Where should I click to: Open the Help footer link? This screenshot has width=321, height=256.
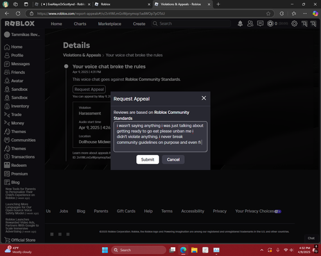coord(148,211)
